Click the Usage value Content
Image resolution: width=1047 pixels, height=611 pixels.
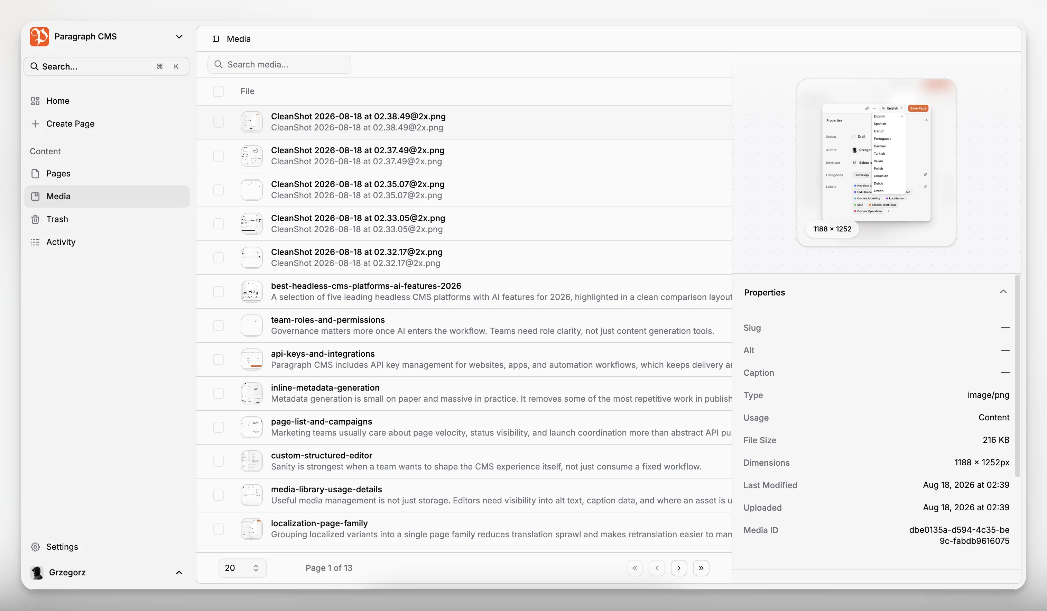(x=994, y=418)
